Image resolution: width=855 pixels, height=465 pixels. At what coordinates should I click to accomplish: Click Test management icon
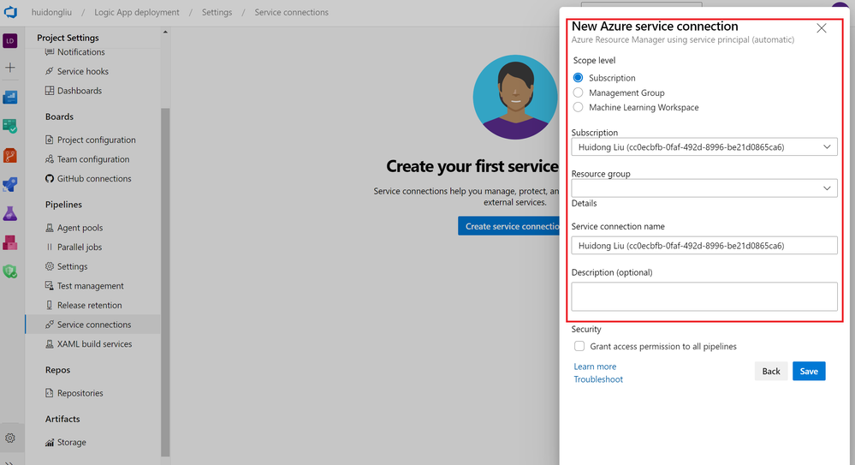pos(50,285)
